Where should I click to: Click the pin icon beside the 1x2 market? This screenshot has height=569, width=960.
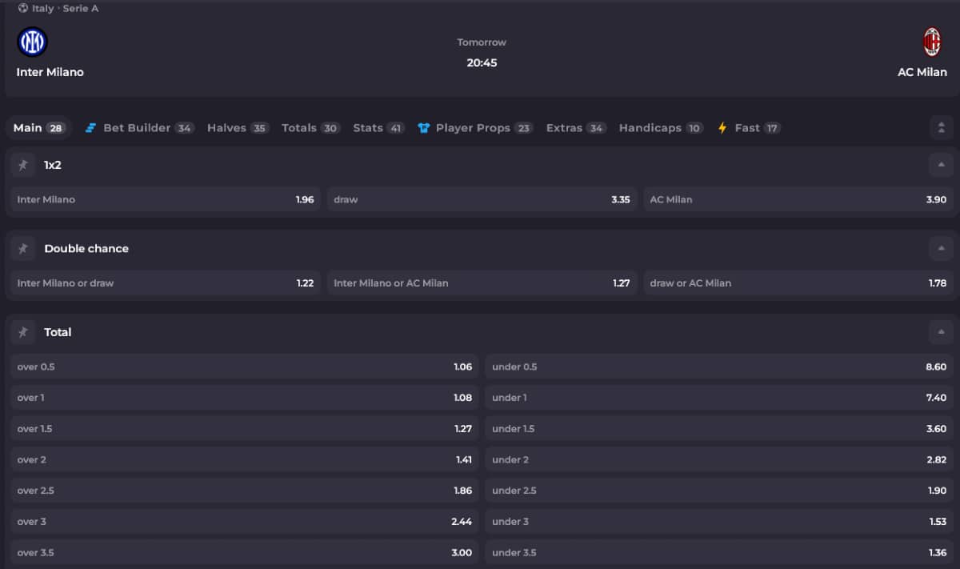coord(22,165)
